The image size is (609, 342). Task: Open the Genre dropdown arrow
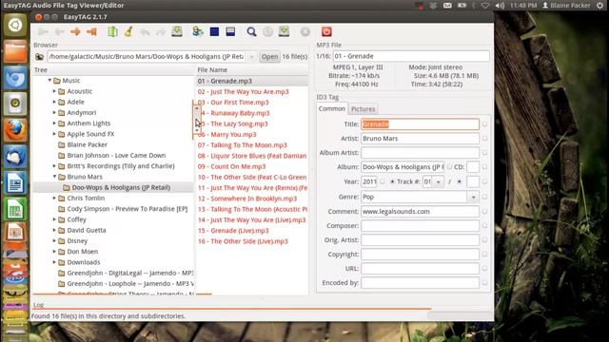(x=473, y=197)
